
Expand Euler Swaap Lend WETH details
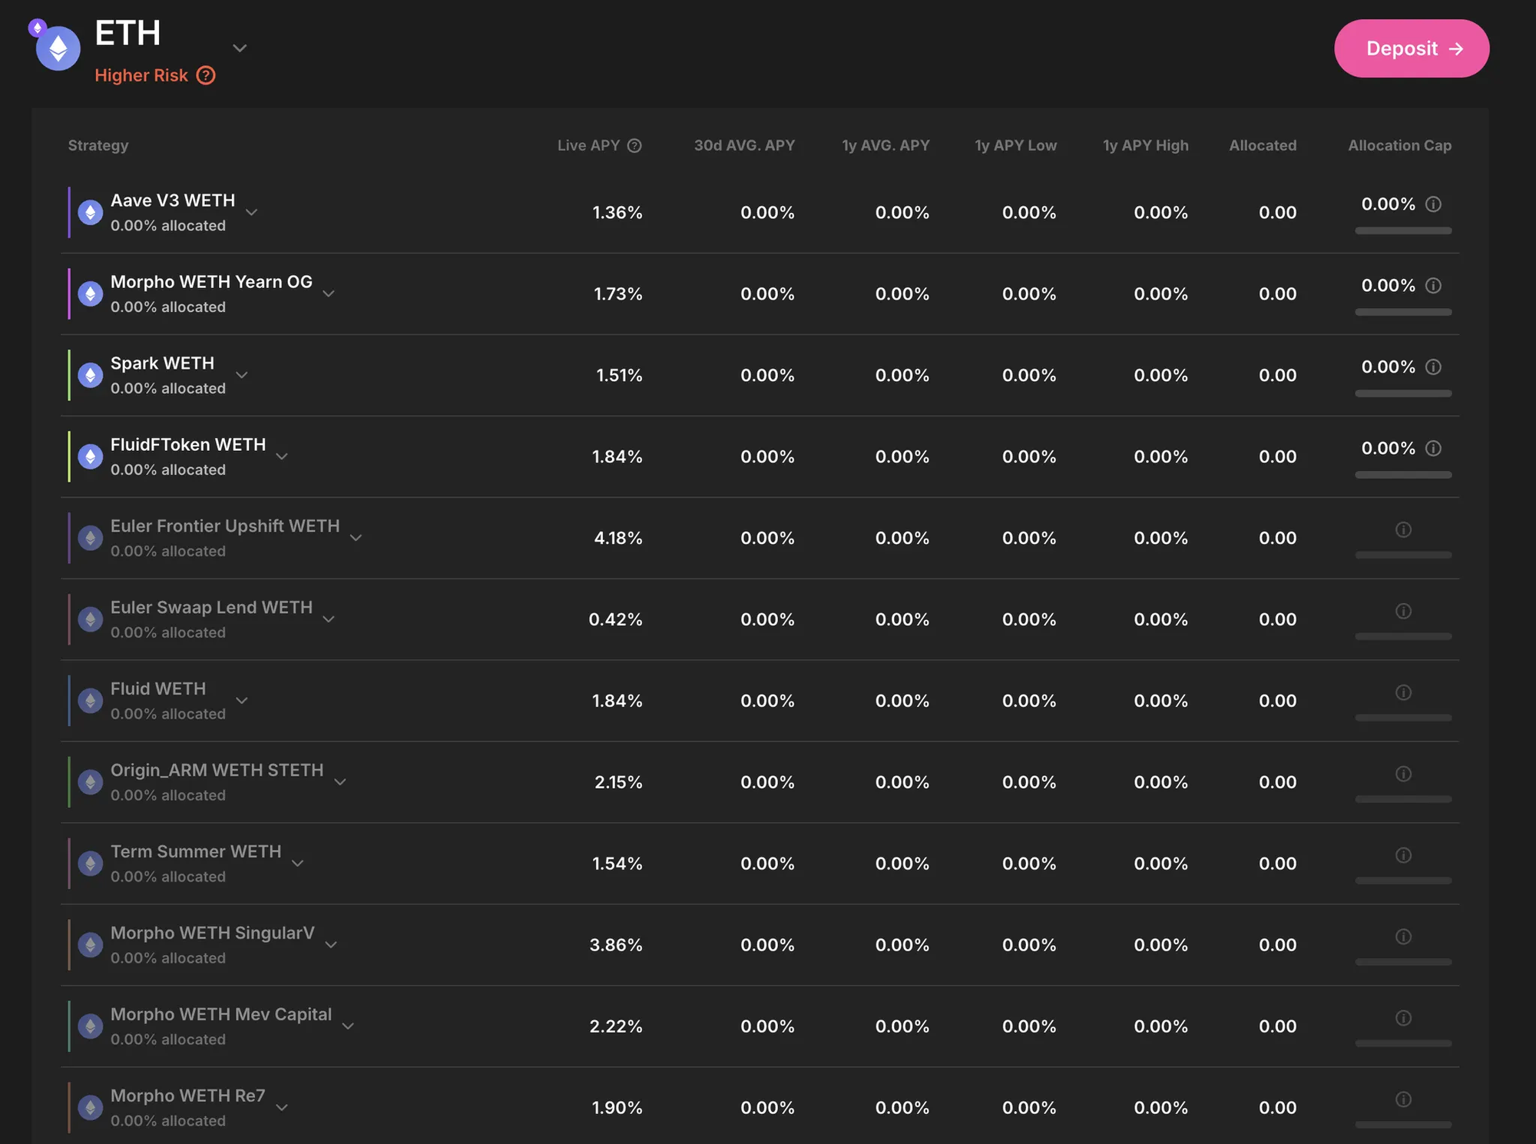pos(329,619)
